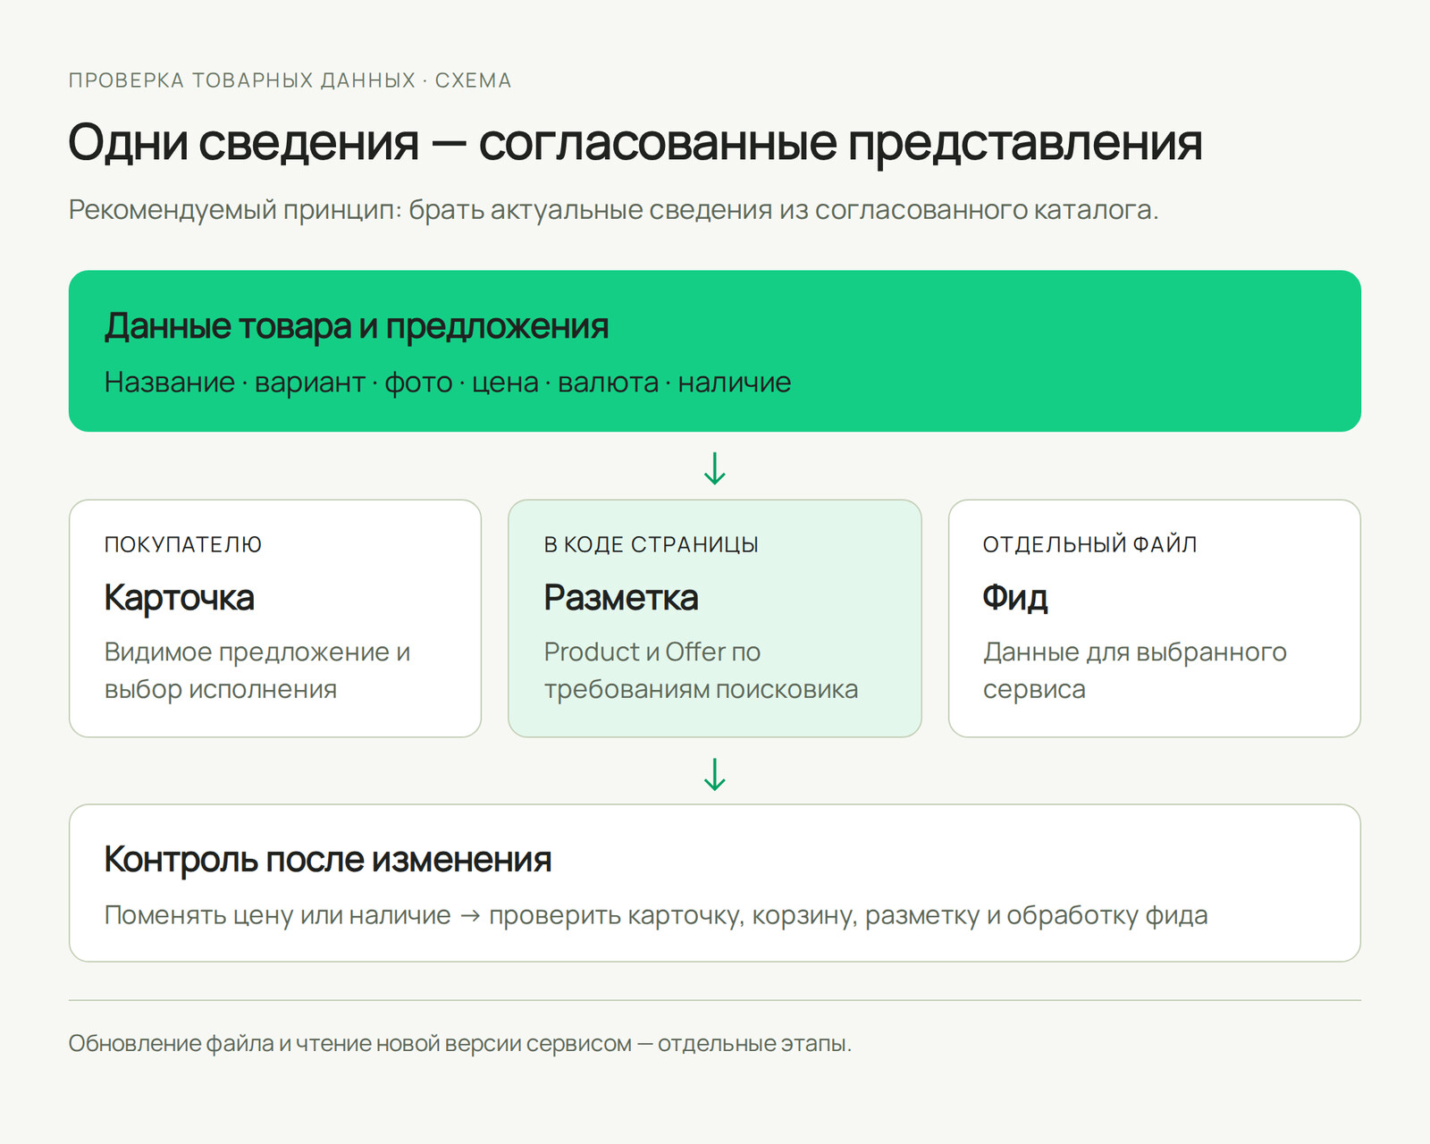Click the subtitle starting "Рекомендуемый принцип"
Screen dimensions: 1430x1144
[613, 210]
